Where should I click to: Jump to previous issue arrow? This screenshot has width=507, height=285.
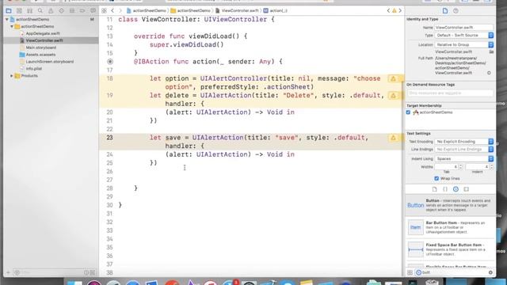click(388, 10)
